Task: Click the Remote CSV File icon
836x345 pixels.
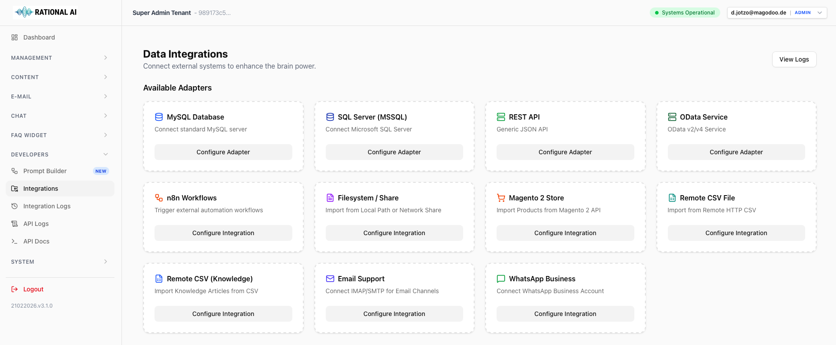Action: tap(672, 198)
